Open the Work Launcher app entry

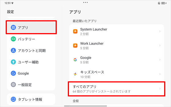pyautogui.click(x=117, y=46)
